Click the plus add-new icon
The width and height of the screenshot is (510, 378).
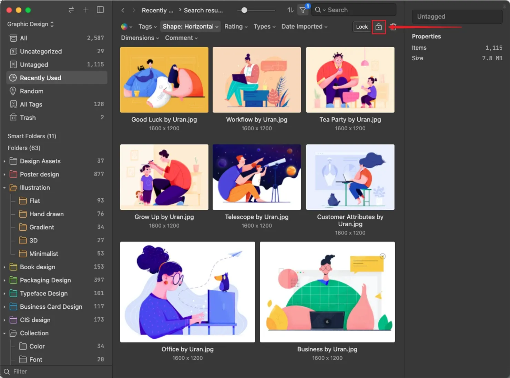tap(86, 10)
